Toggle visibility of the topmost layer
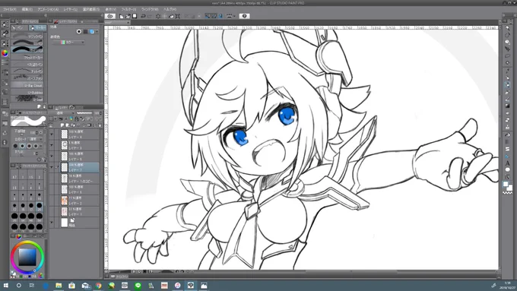 (52, 134)
